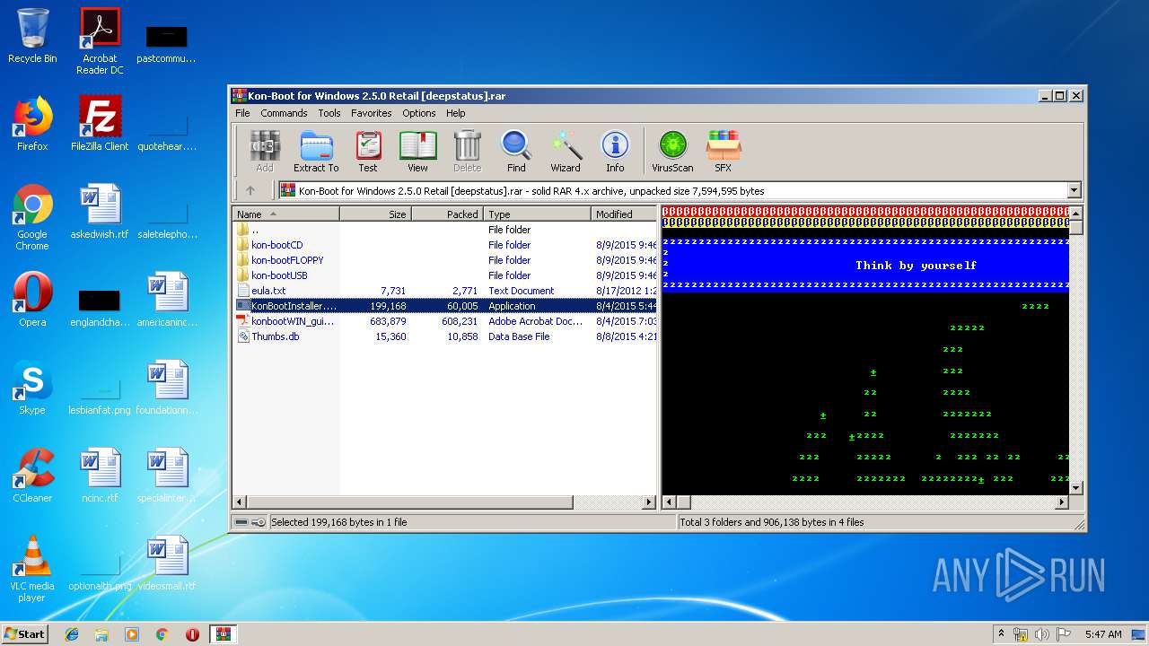
Task: Click the taskbar volume icon
Action: 1042,634
